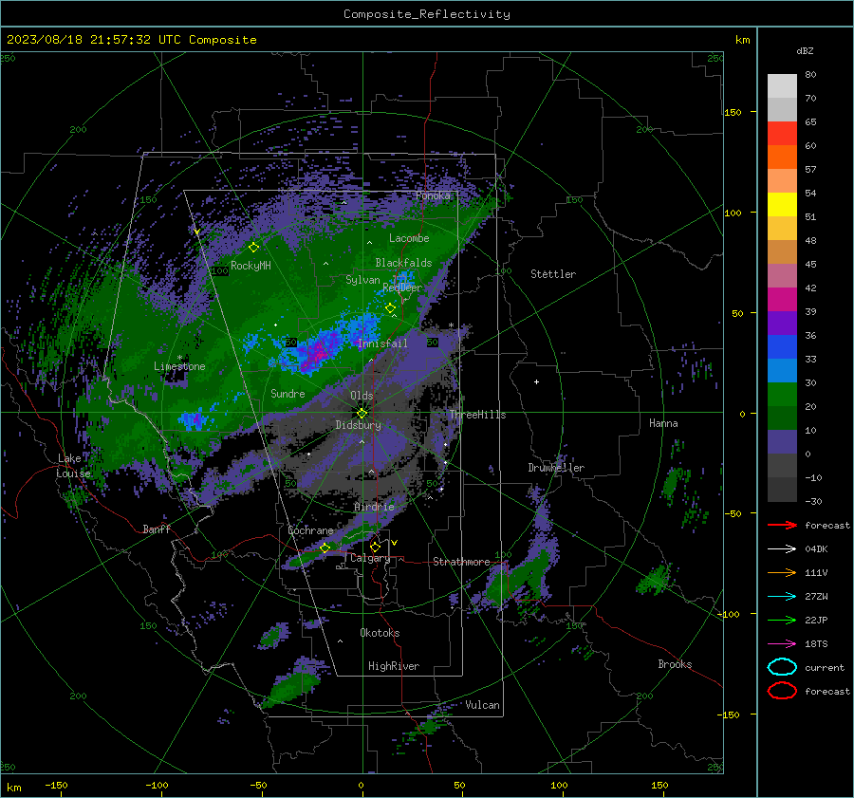Click the Lake Louise label
Viewport: 854px width, 798px height.
click(73, 466)
